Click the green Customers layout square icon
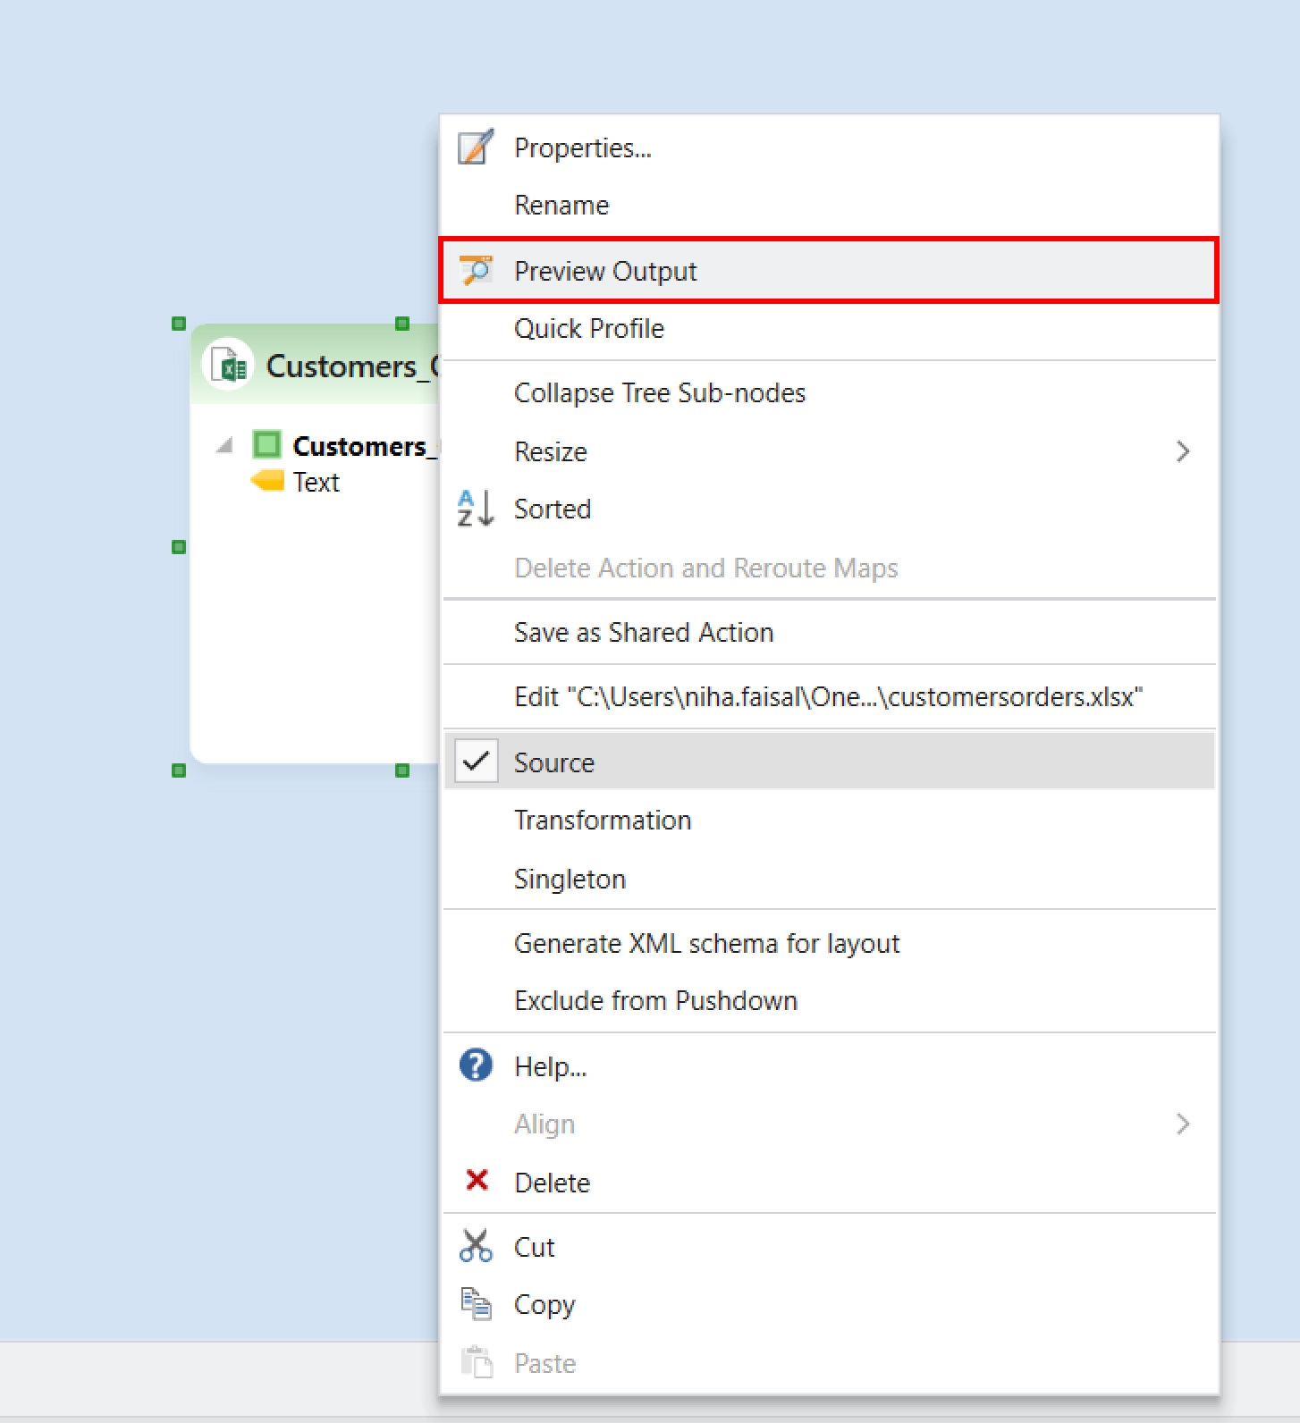 [266, 444]
